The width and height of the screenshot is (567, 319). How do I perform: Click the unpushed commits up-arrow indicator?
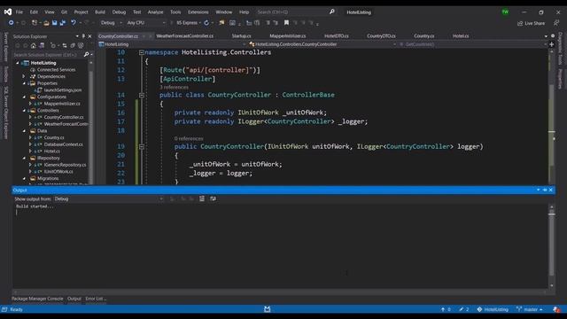(446, 309)
